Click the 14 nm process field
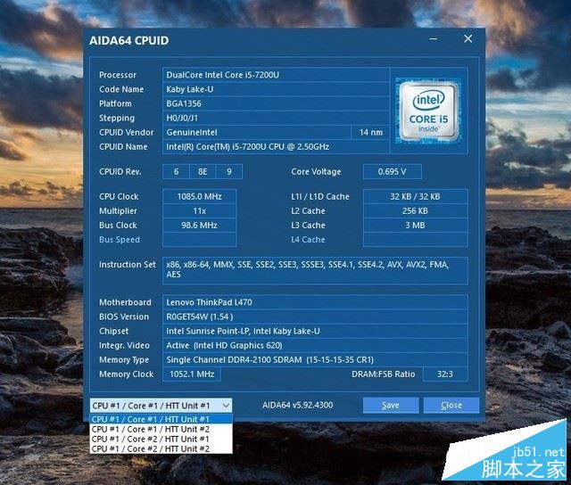Screen dimensions: 571x485 370,133
